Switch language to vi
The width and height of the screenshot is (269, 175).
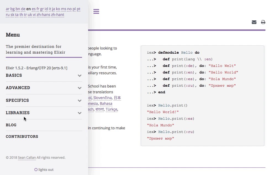click(34, 15)
